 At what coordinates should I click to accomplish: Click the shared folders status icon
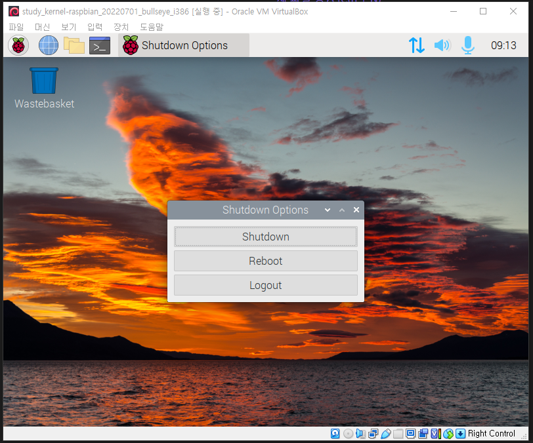coord(398,433)
